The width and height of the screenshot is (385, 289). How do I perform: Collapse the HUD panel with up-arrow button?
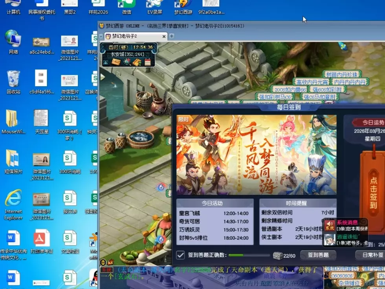point(106,63)
